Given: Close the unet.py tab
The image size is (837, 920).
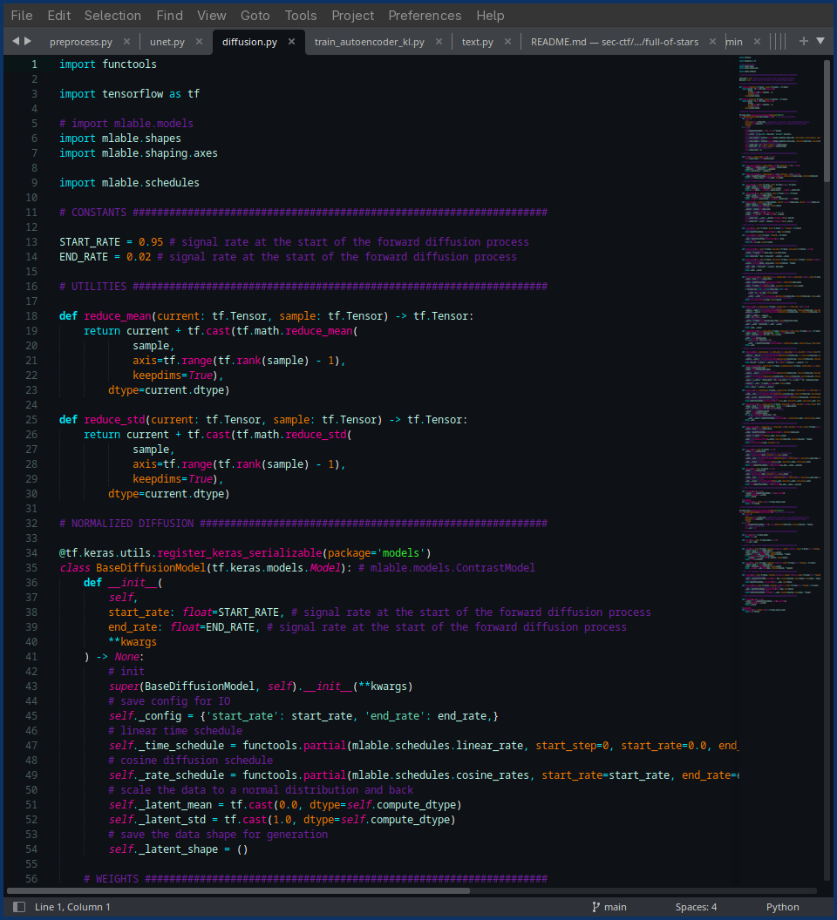Looking at the screenshot, I should point(199,41).
